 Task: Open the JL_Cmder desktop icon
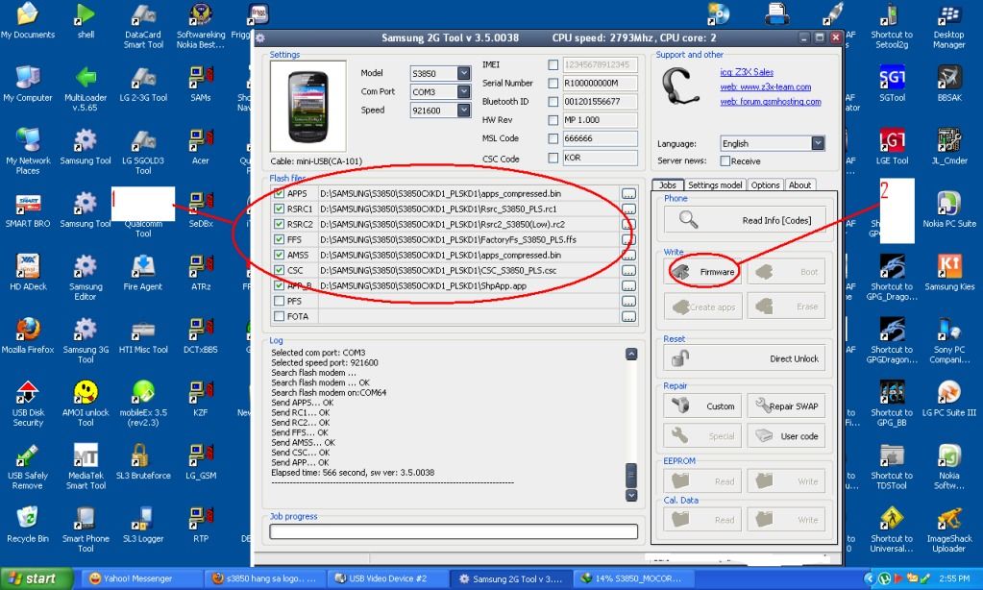click(949, 147)
